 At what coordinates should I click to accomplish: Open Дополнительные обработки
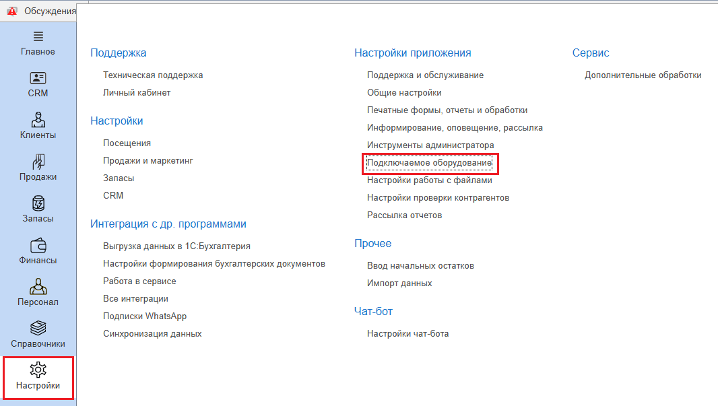(643, 75)
